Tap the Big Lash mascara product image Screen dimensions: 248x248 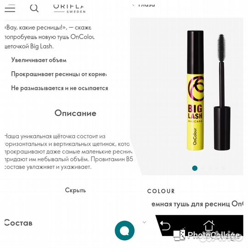[x=195, y=90]
